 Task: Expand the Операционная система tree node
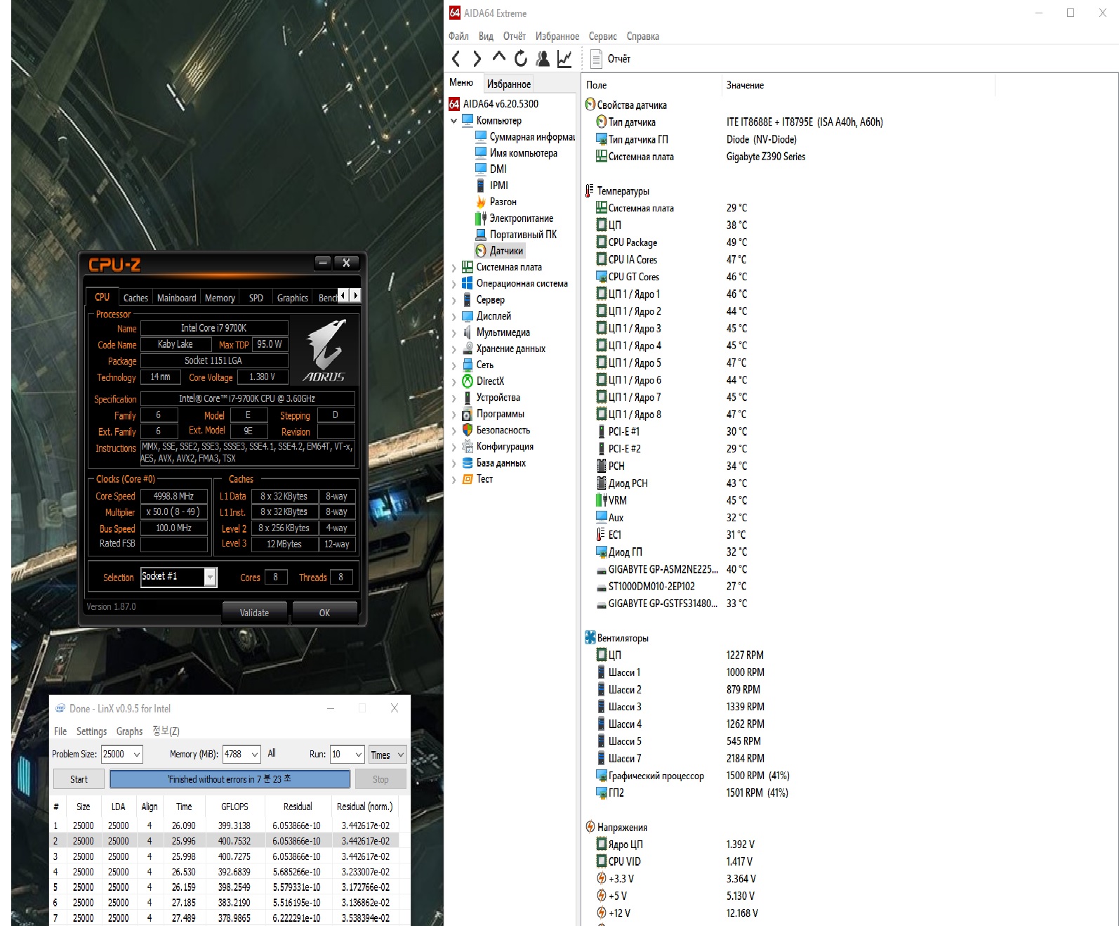[454, 284]
